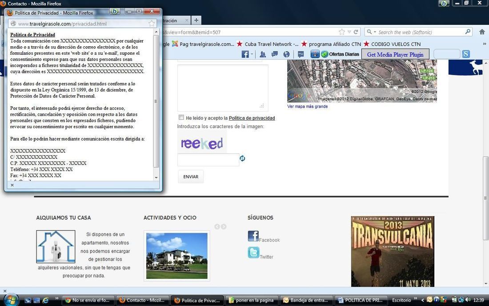Open the Windows Start menu
Viewport: 489px width, 306px height.
11,300
